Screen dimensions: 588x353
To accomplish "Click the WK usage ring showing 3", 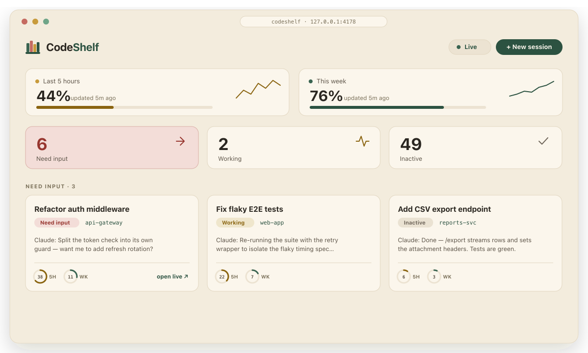I will (434, 277).
